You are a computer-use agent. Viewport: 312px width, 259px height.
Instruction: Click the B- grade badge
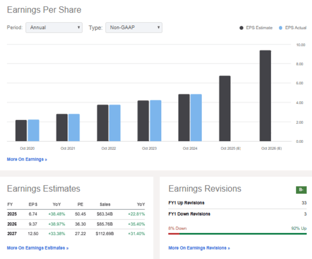[x=301, y=190]
